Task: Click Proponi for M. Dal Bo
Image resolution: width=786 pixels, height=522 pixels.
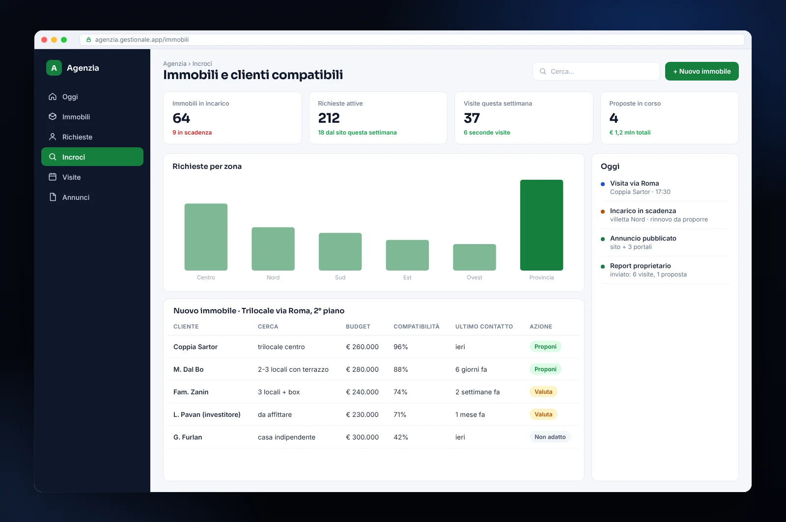Action: [x=545, y=369]
